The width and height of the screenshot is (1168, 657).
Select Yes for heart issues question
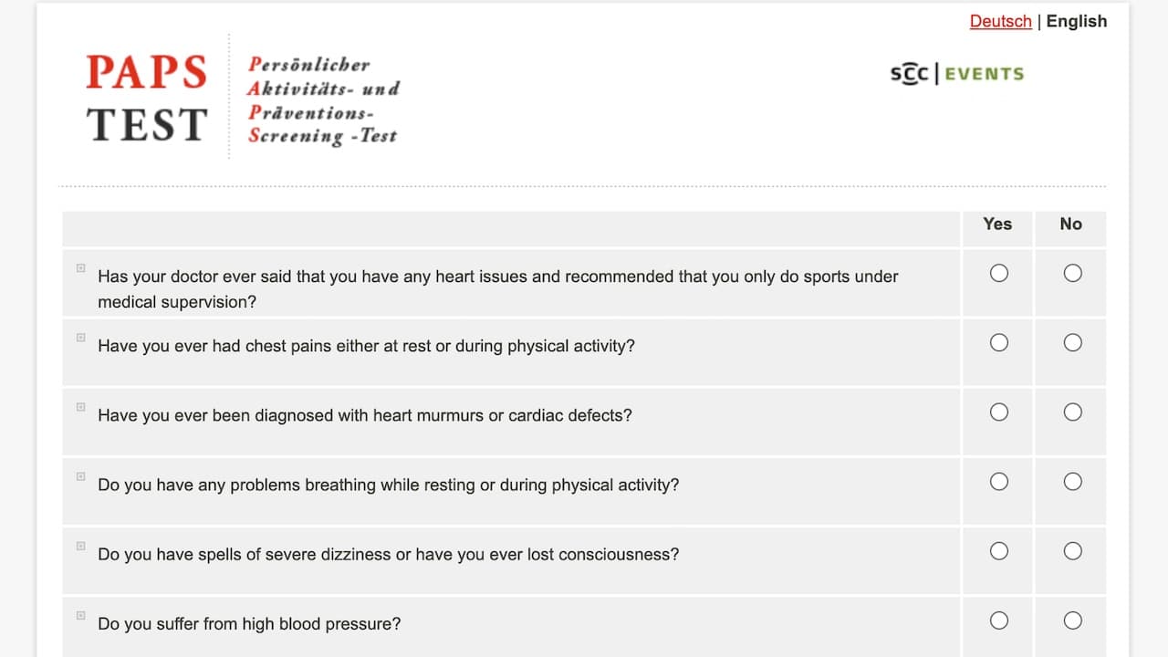point(999,273)
